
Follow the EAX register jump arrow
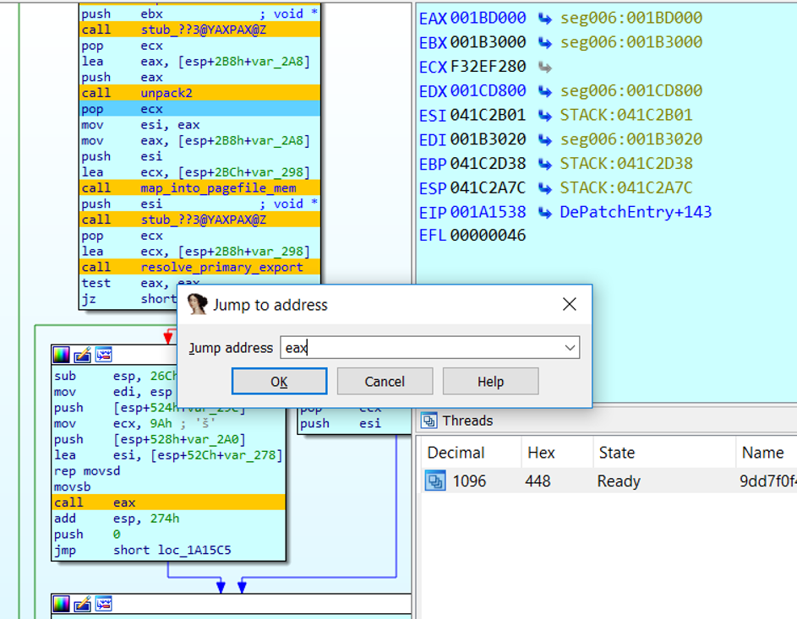[x=545, y=19]
